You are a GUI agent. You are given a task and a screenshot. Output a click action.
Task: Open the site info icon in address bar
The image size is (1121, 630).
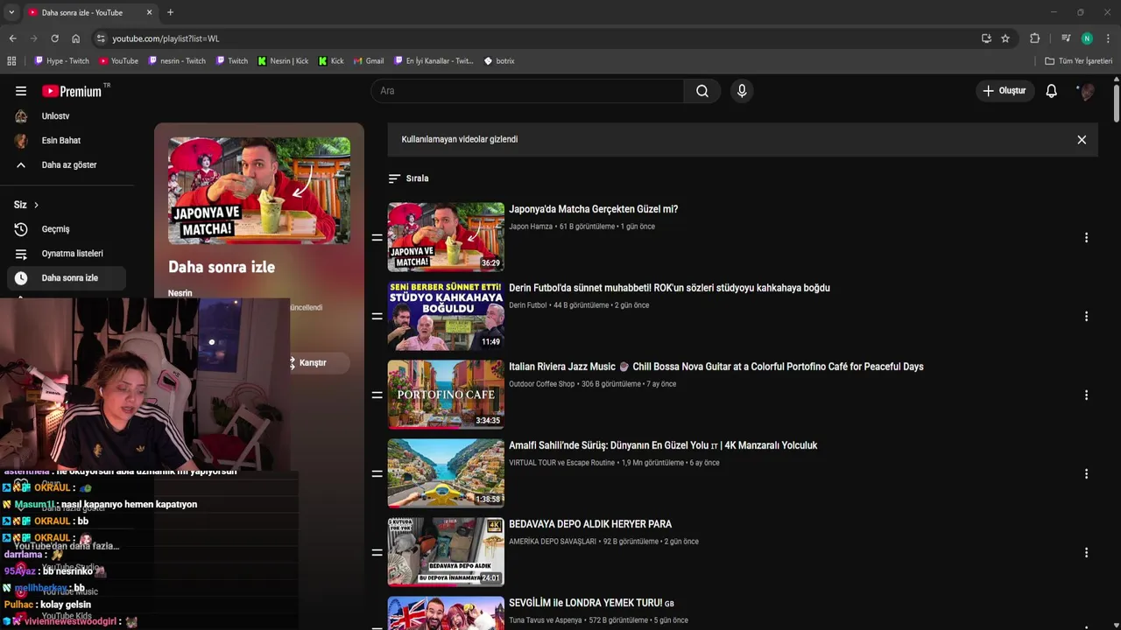pos(101,38)
